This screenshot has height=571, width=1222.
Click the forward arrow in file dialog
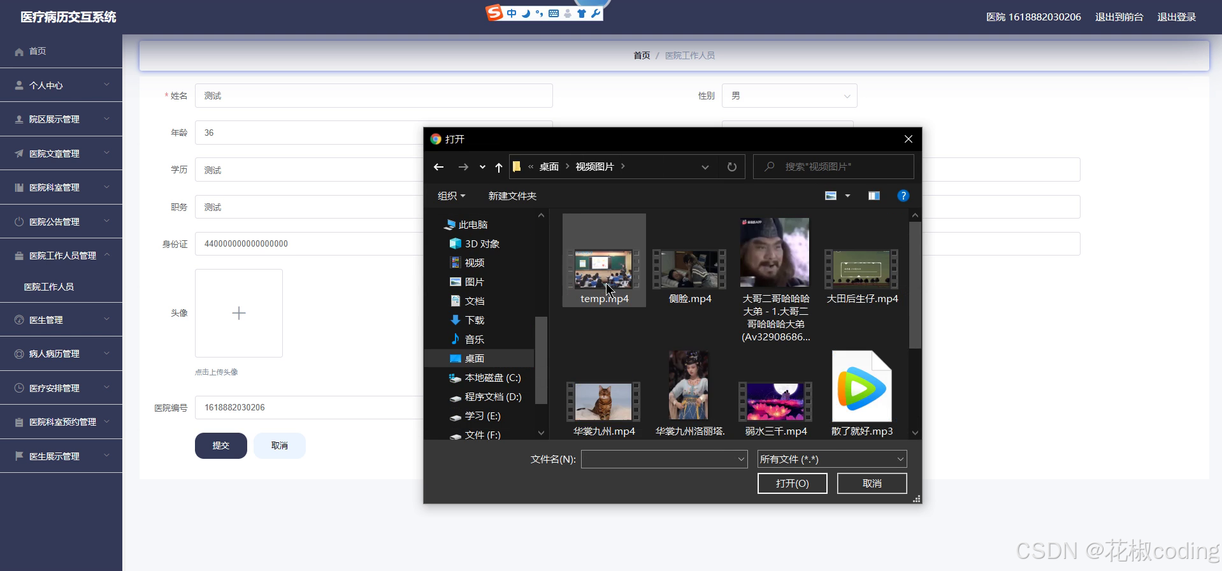(463, 167)
